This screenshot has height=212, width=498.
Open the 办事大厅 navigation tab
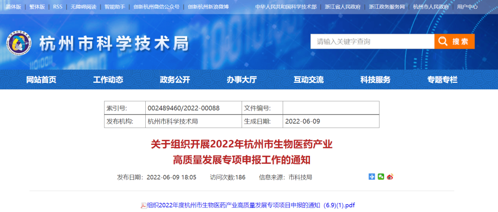coord(242,80)
